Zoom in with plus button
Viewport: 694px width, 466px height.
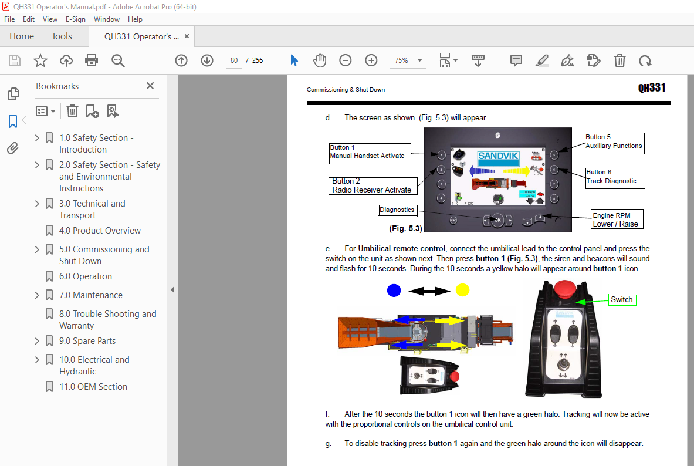(x=371, y=60)
